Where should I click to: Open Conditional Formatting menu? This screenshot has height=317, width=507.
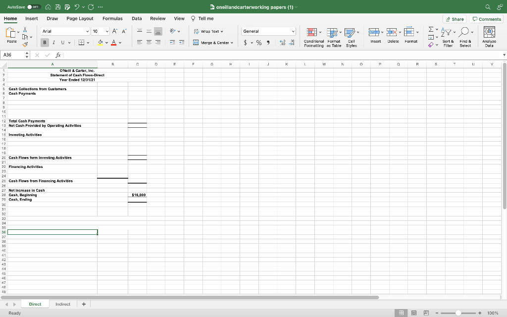[313, 38]
